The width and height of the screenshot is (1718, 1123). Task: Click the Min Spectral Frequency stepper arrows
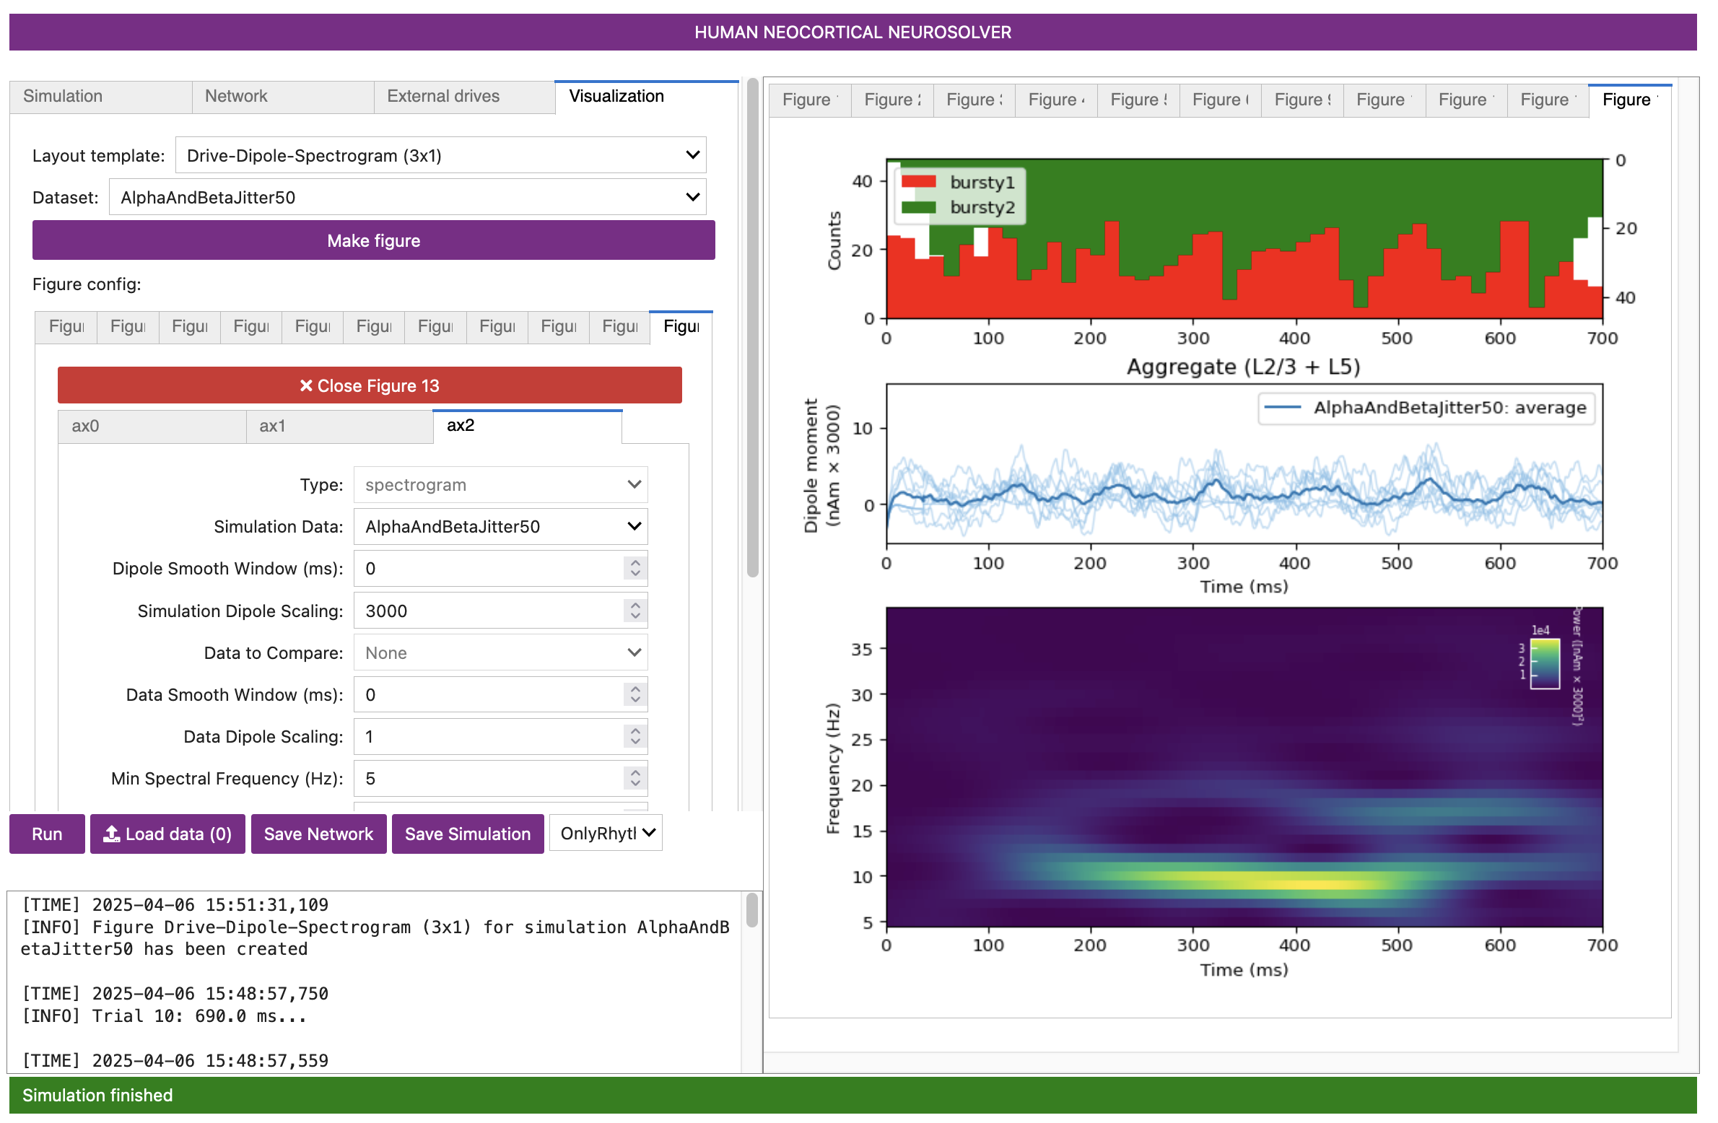point(635,779)
